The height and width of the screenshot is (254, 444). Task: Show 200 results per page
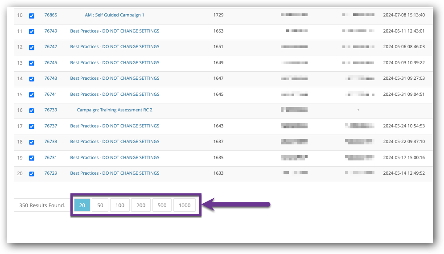pyautogui.click(x=141, y=205)
